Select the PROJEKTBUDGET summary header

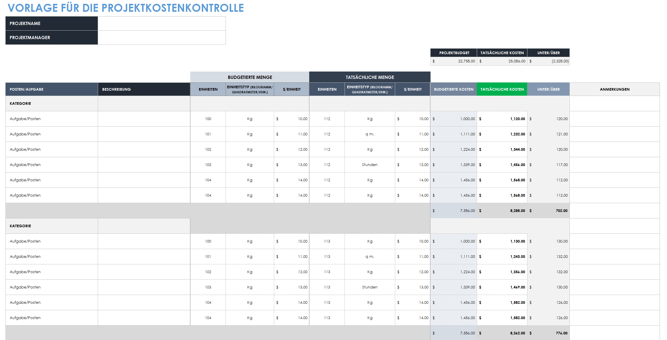click(x=454, y=53)
